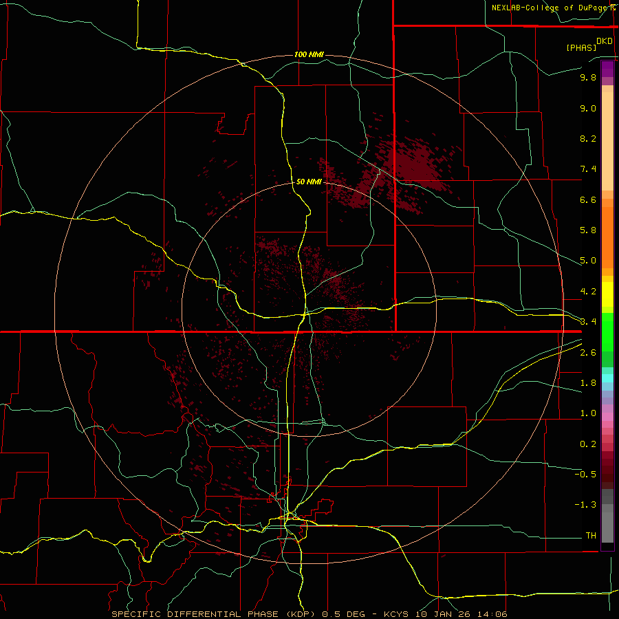Click the 4.2 value on the scale
619x619 pixels.
coord(588,292)
